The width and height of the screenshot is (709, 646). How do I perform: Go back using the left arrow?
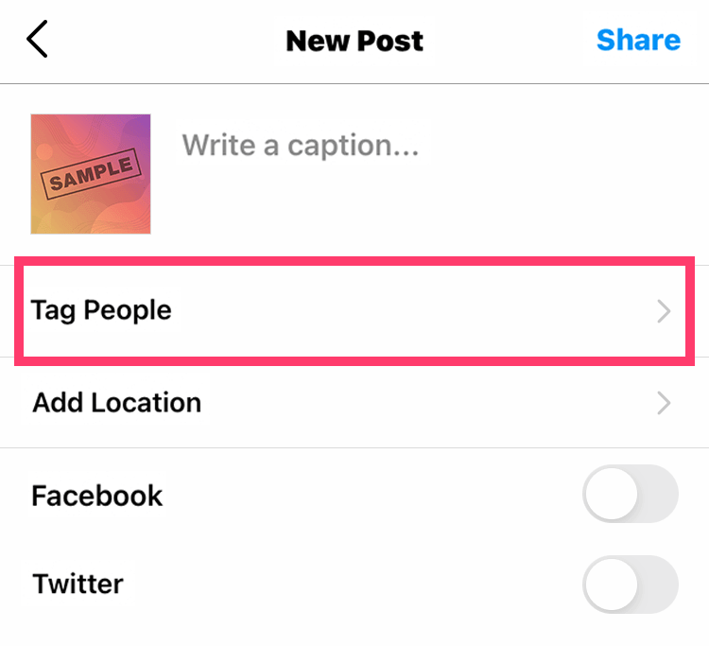[38, 41]
